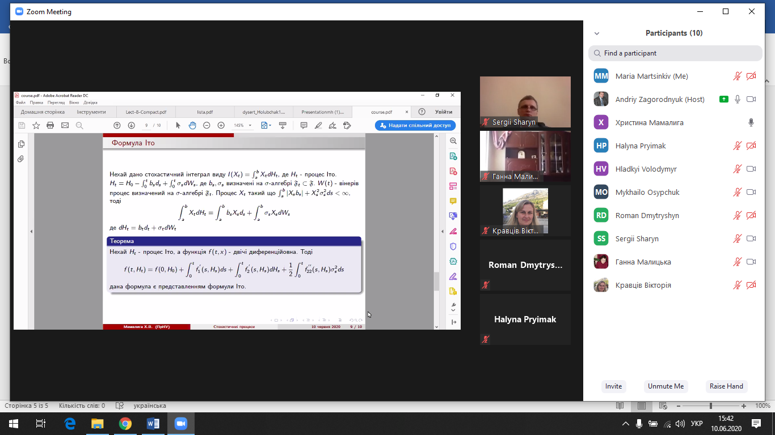Select Mykhailo Osypchuk in participants list
The height and width of the screenshot is (435, 775).
(x=647, y=193)
